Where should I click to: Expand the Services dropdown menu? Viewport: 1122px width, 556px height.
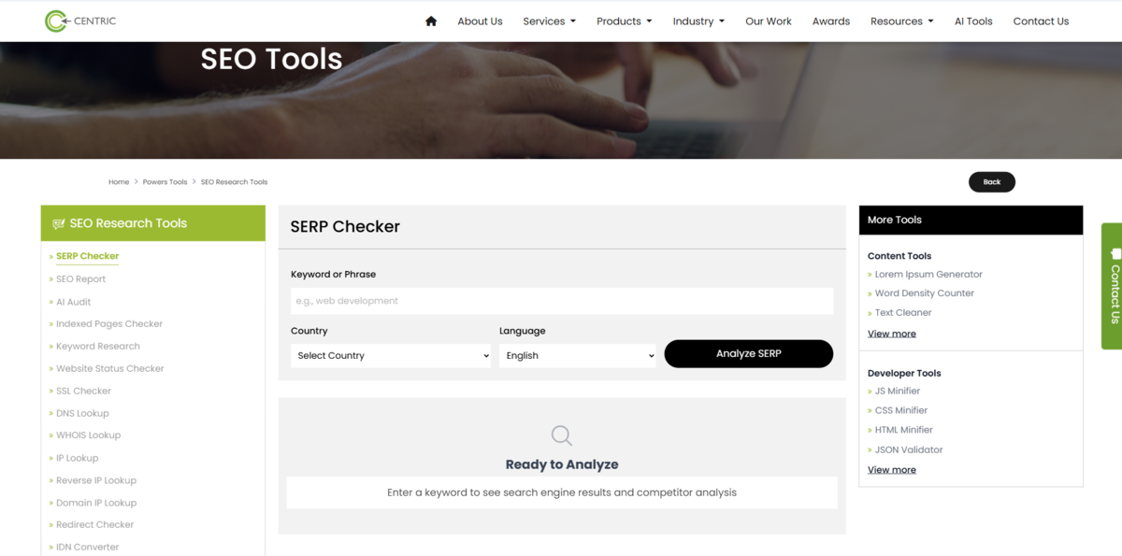549,21
